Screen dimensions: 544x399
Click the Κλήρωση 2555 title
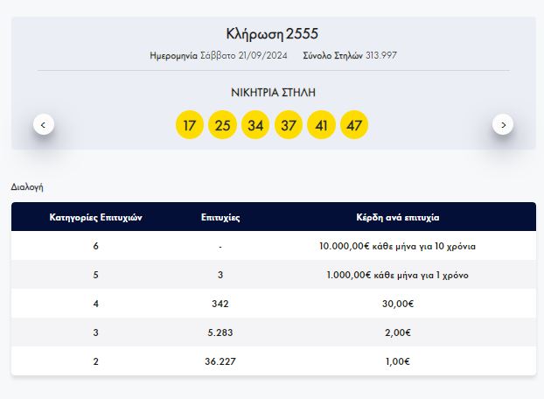pyautogui.click(x=273, y=34)
